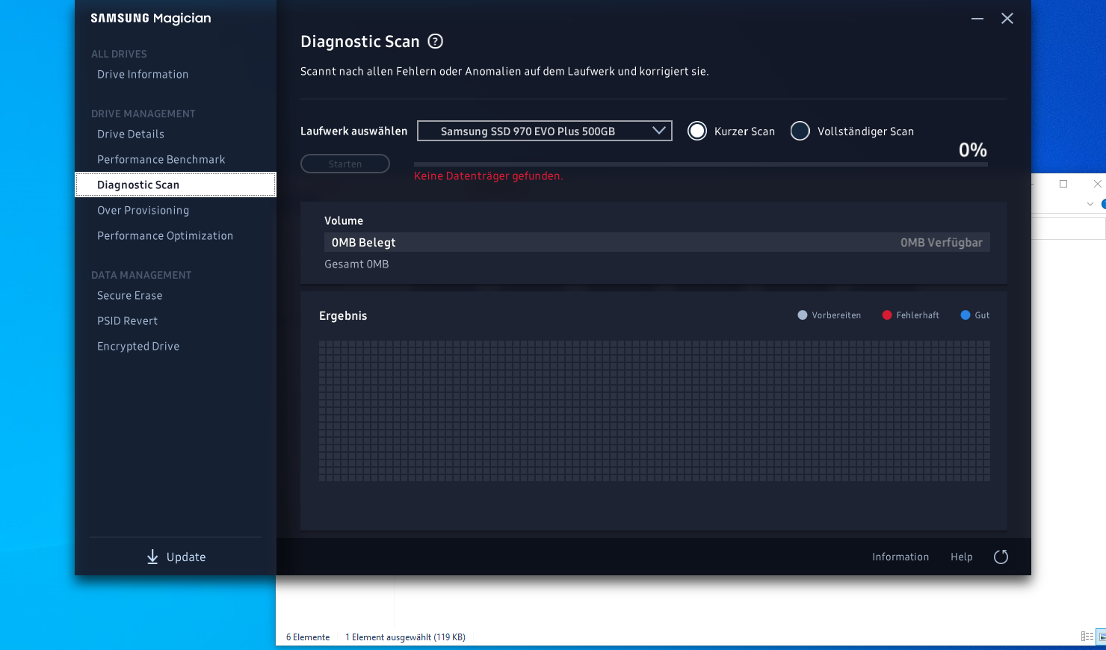Image resolution: width=1106 pixels, height=650 pixels.
Task: Click the Samsung Magician logo
Action: click(x=151, y=18)
